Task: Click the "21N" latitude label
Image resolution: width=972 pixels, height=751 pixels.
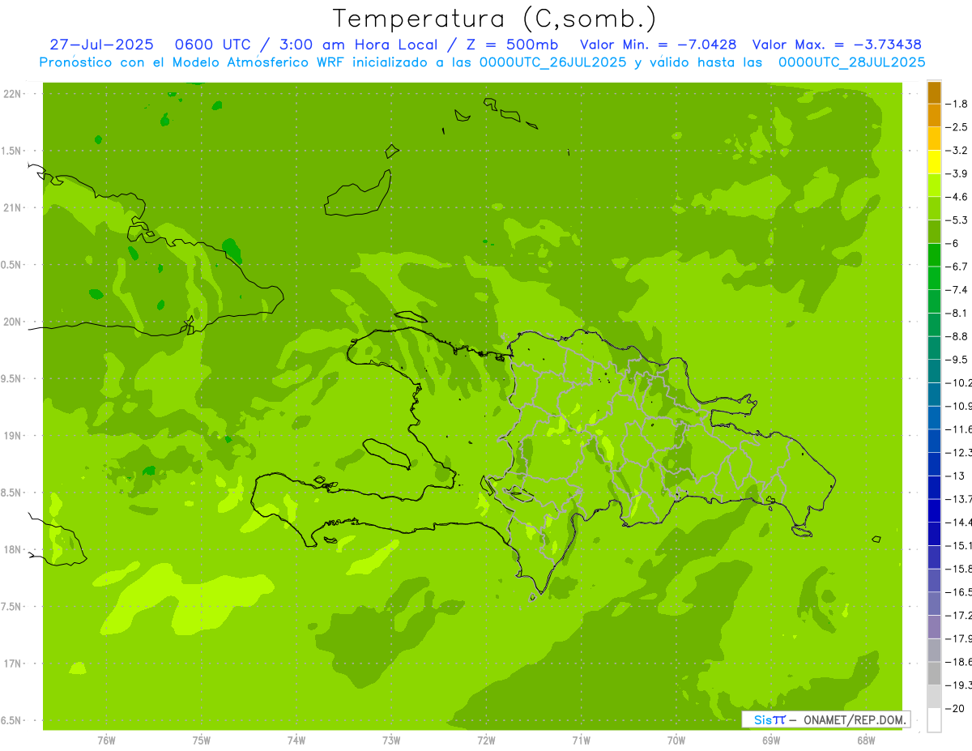Action: [x=12, y=207]
